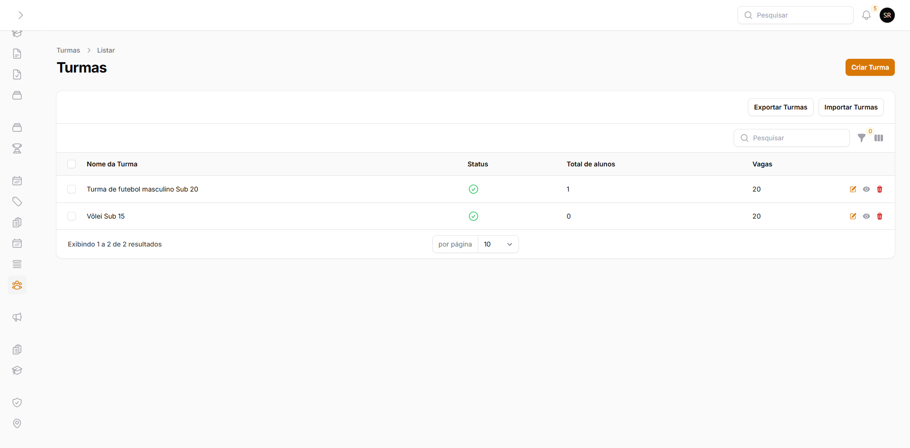910x448 pixels.
Task: Edit the Vôlei Sub 15 class
Action: (853, 216)
